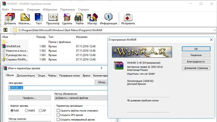
Task: Enable Создать SFX-архив checkbox
Action: pyautogui.click(x=58, y=115)
